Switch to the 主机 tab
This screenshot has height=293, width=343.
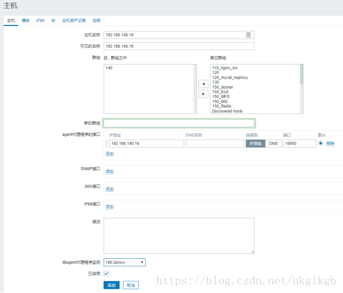click(x=11, y=20)
